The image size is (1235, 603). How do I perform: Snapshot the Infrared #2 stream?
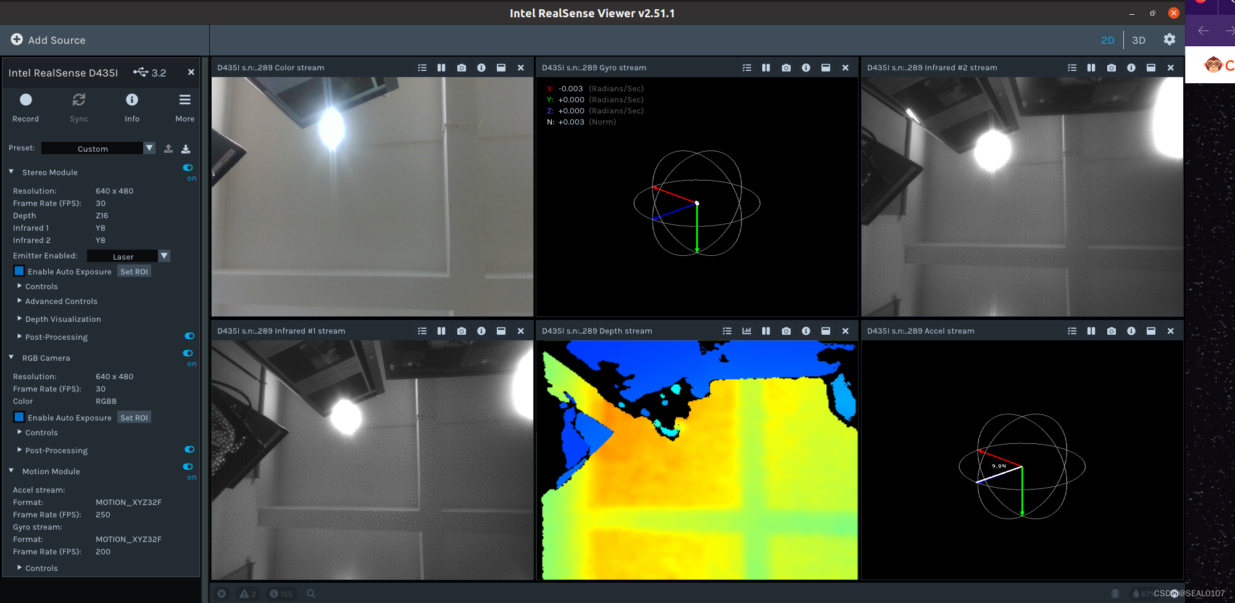[1111, 68]
